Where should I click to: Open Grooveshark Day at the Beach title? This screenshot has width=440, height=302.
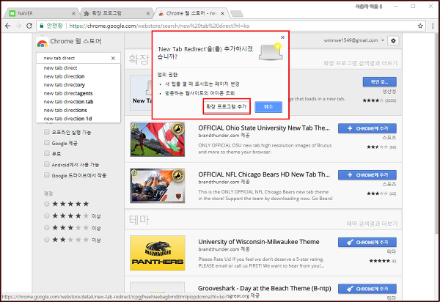tap(265, 288)
